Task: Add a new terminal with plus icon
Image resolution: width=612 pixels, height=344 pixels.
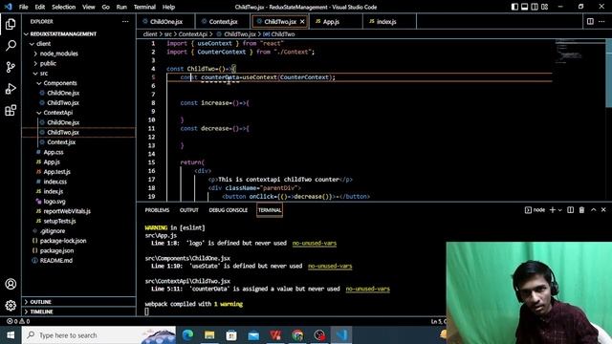Action: (553, 210)
